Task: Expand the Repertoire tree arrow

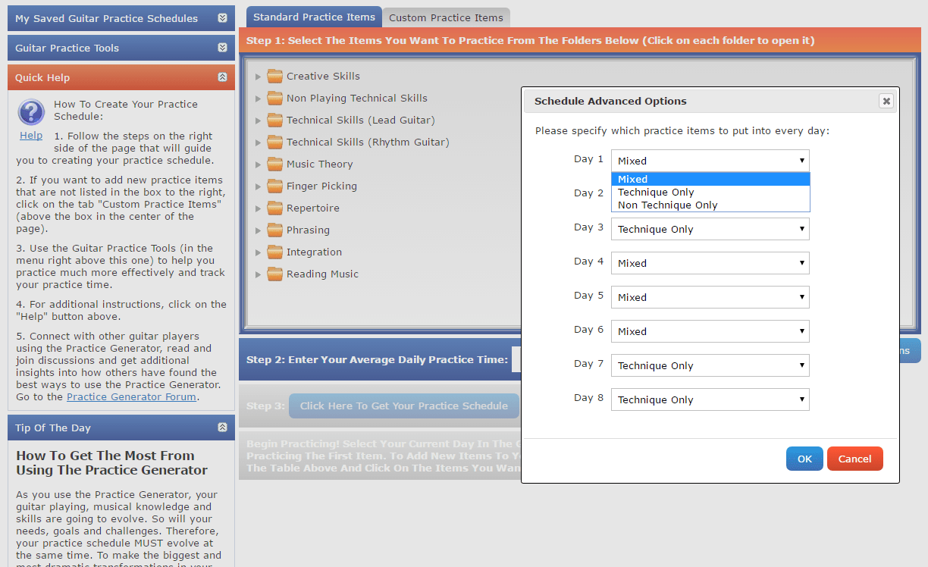Action: (x=259, y=208)
